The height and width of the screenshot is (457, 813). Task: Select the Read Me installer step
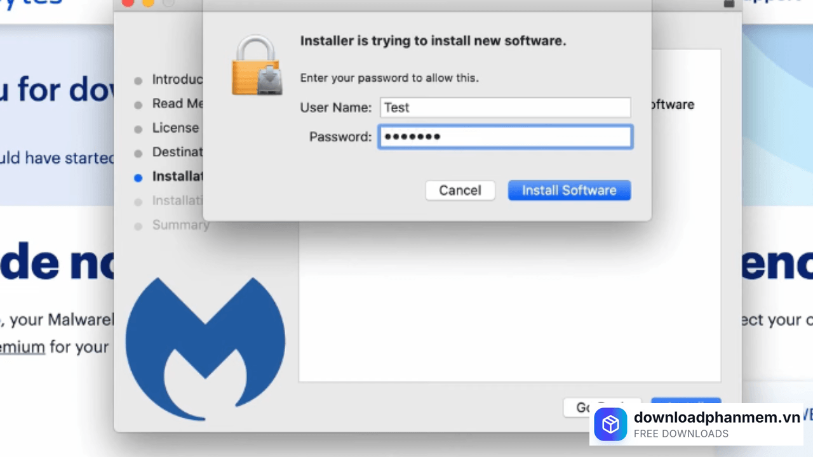(177, 103)
